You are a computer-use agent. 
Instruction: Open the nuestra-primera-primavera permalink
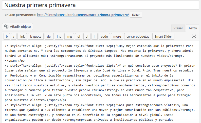click(x=83, y=15)
